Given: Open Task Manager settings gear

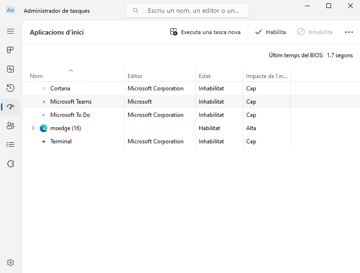Looking at the screenshot, I should point(10,263).
